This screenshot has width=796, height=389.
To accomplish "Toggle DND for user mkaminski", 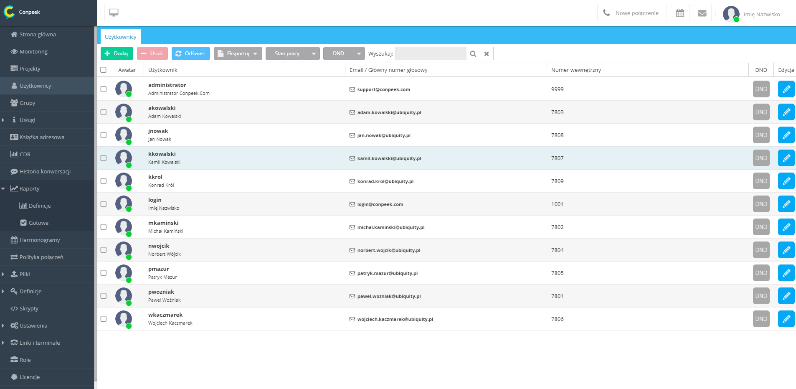I will (761, 227).
